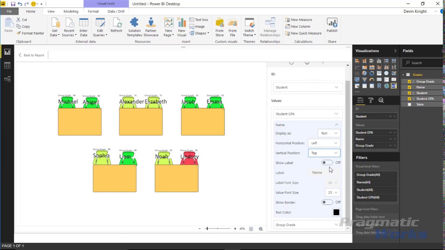Open Solution Templates from ribbon

click(x=135, y=28)
